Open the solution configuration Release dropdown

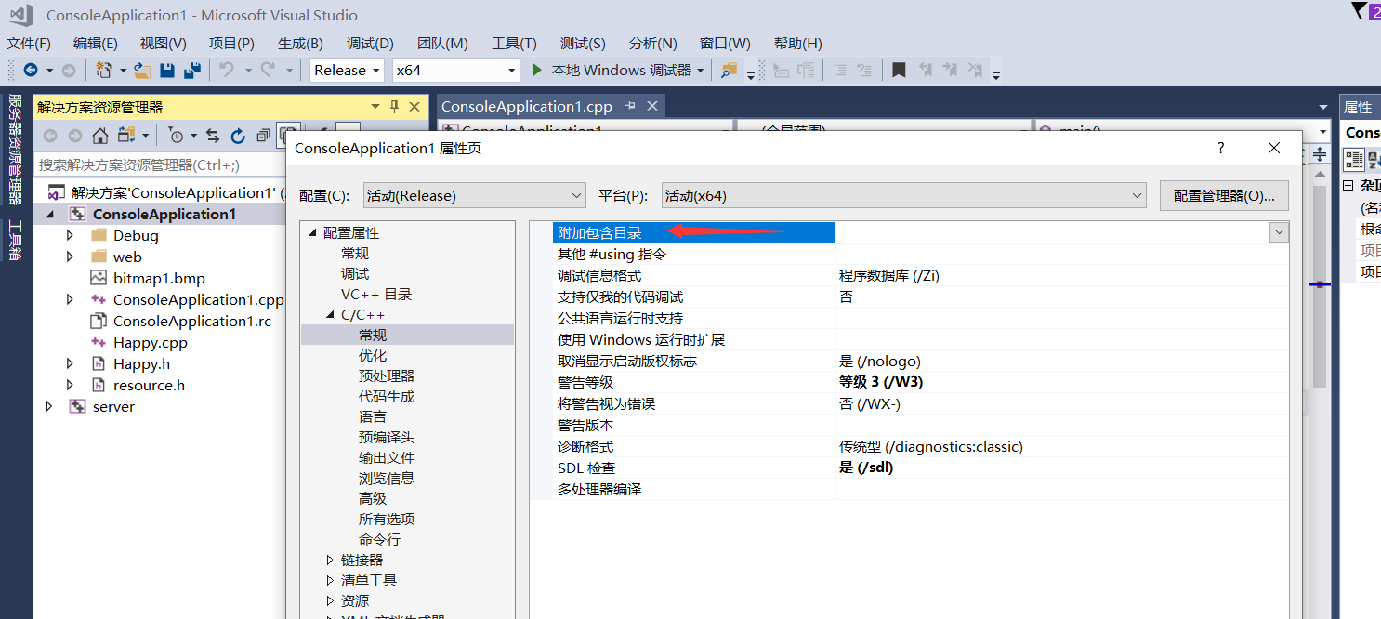click(347, 70)
